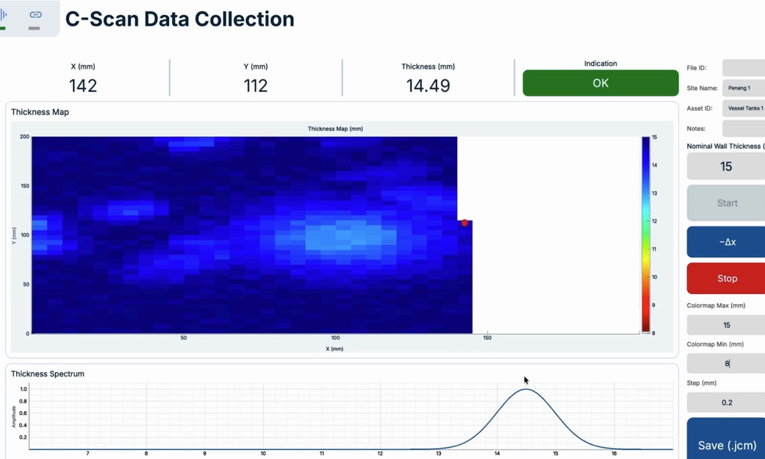
Task: Click the 'X (mm)' axis label under map
Action: 335,348
